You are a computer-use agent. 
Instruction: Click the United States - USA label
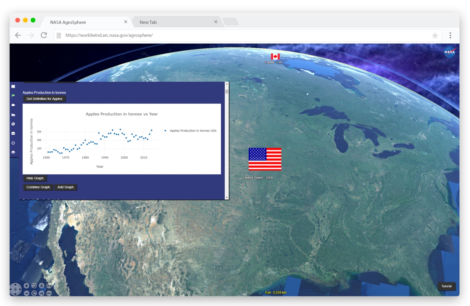(258, 178)
